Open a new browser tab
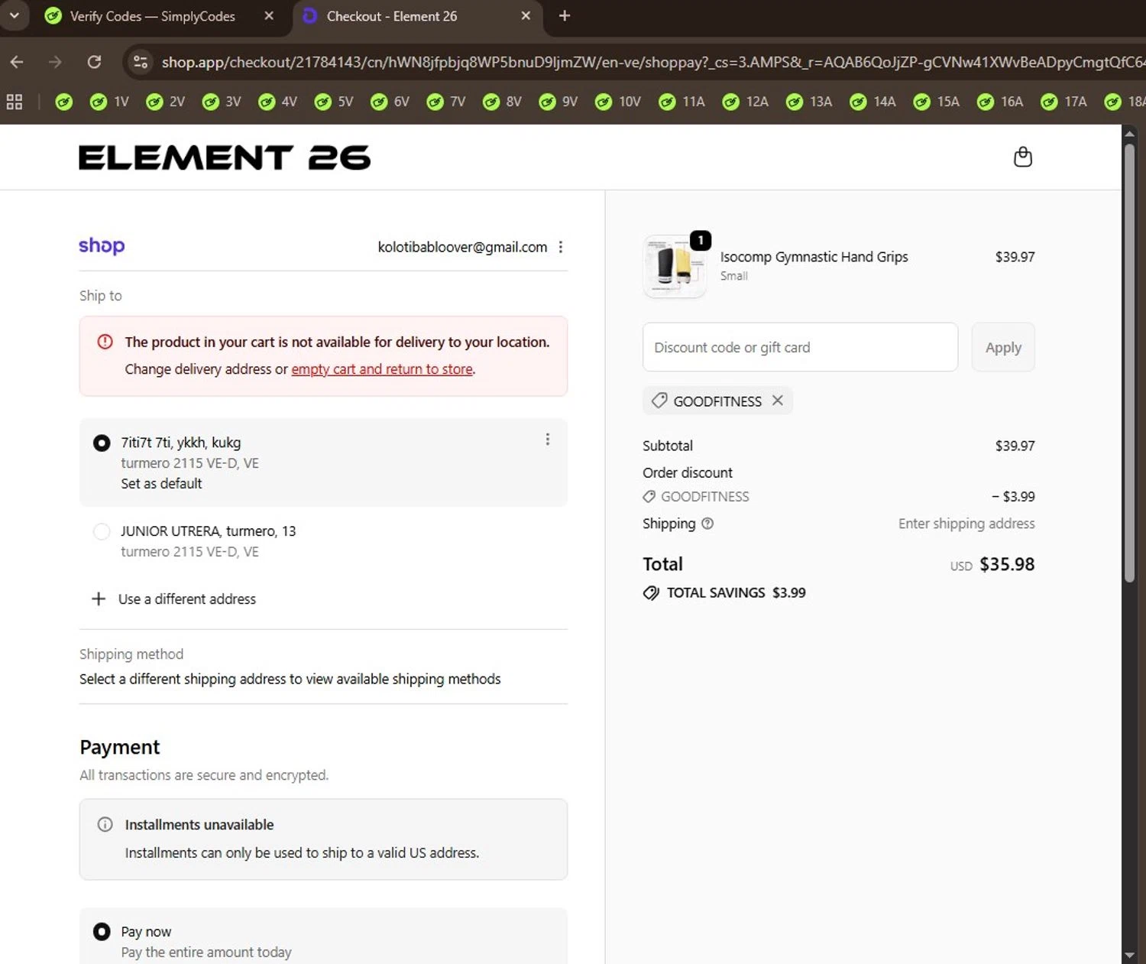The image size is (1146, 964). (x=565, y=15)
